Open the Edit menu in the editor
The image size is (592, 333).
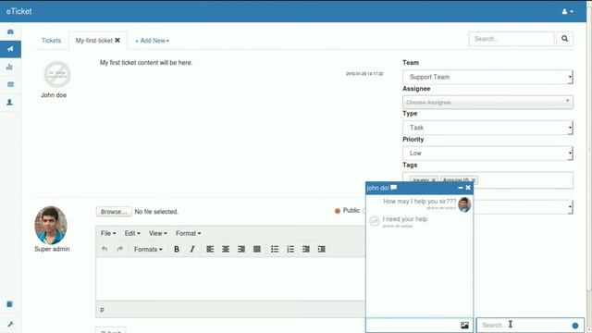[x=132, y=233]
